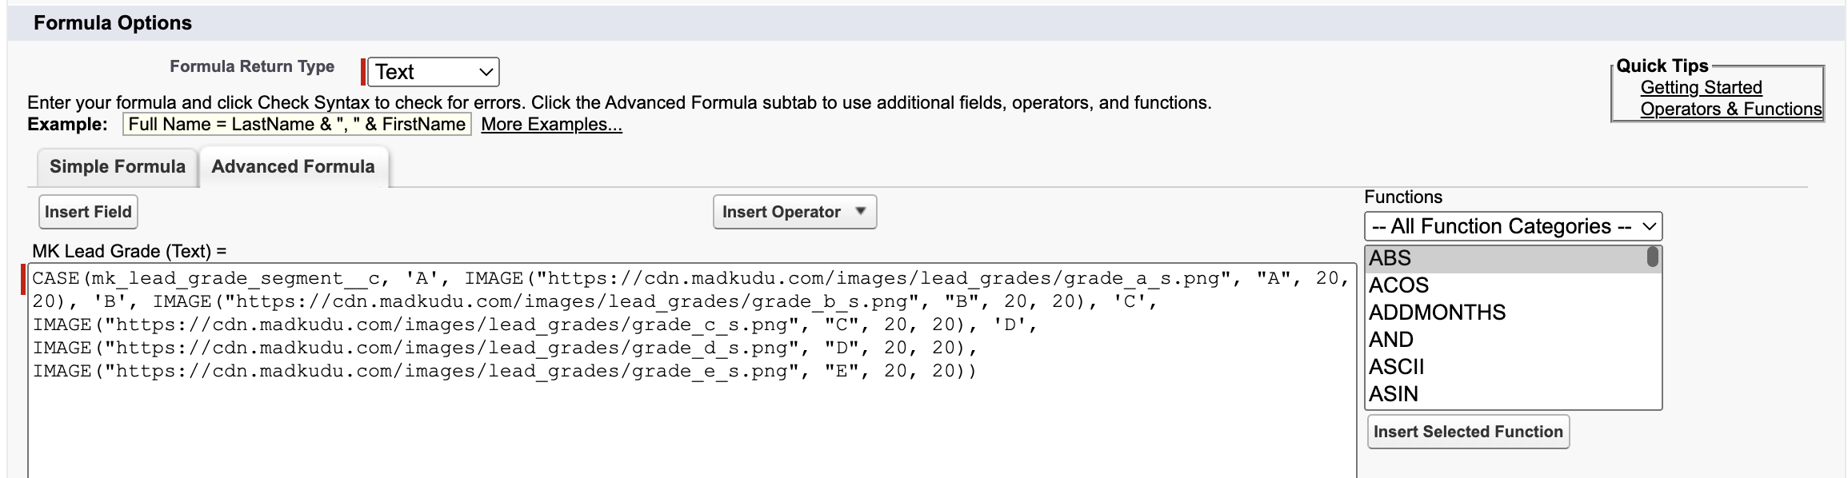Select ACOS function from the list
The width and height of the screenshot is (1848, 478).
1398,285
